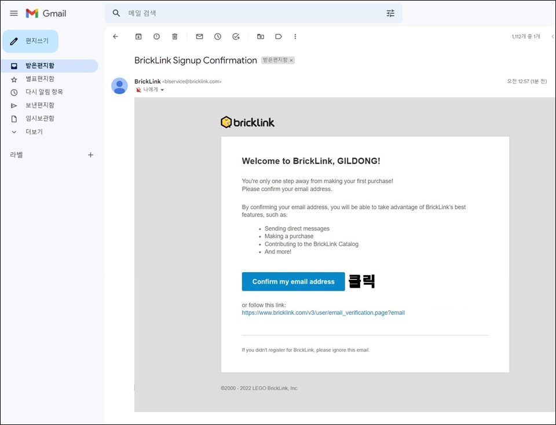Image resolution: width=556 pixels, height=425 pixels.
Task: Click the Please confirm your email address line
Action: (287, 189)
